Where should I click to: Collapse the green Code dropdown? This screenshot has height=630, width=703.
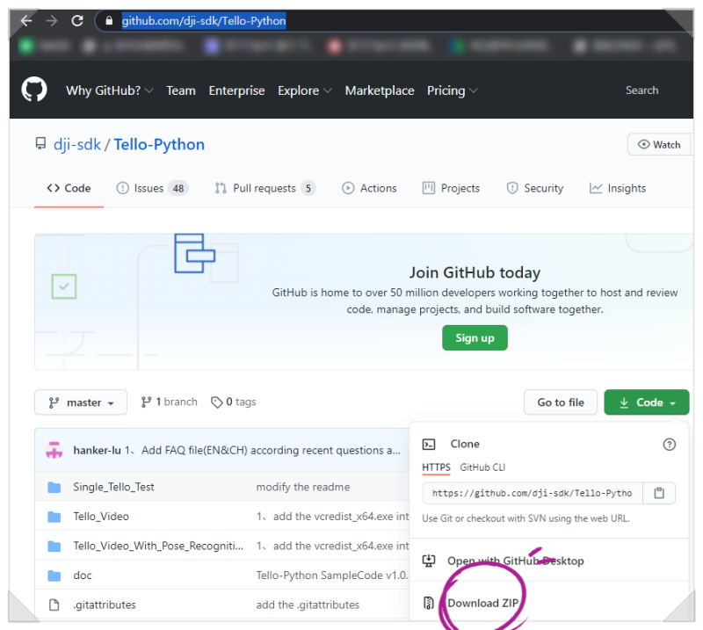click(x=647, y=402)
